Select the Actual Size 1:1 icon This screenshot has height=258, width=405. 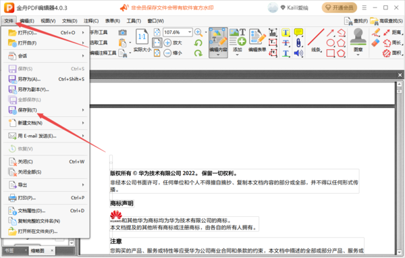click(142, 36)
